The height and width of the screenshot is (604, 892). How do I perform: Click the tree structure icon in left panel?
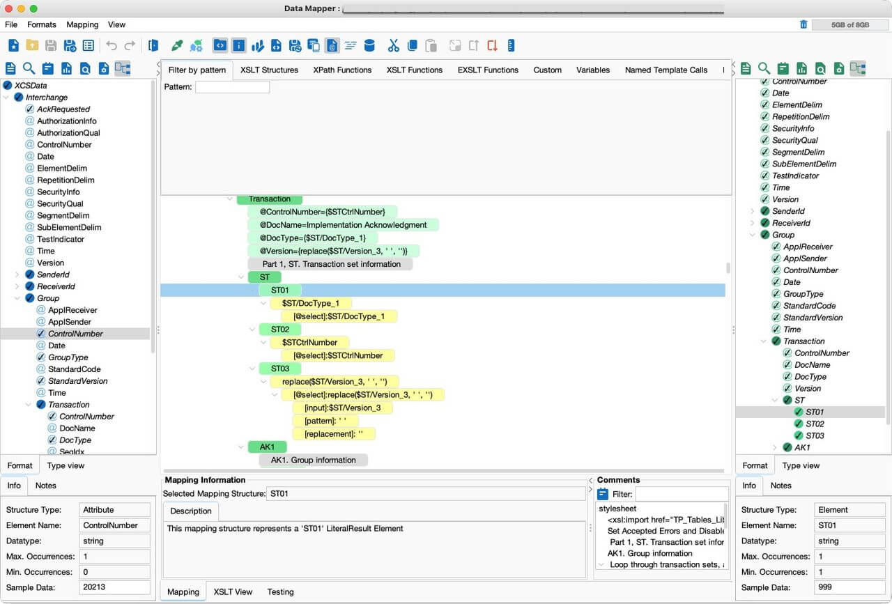pos(123,68)
